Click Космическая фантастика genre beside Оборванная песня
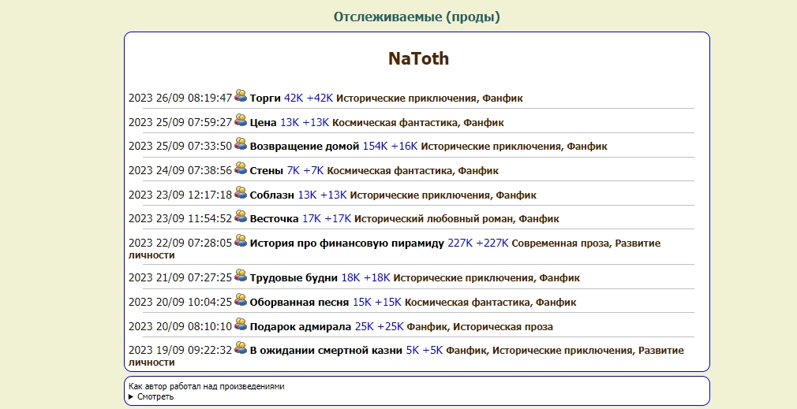The width and height of the screenshot is (797, 409). [468, 302]
